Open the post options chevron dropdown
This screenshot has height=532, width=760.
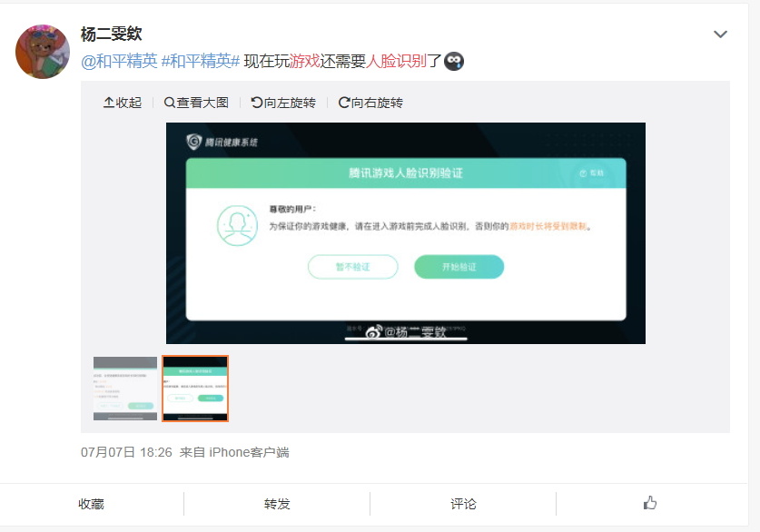720,34
